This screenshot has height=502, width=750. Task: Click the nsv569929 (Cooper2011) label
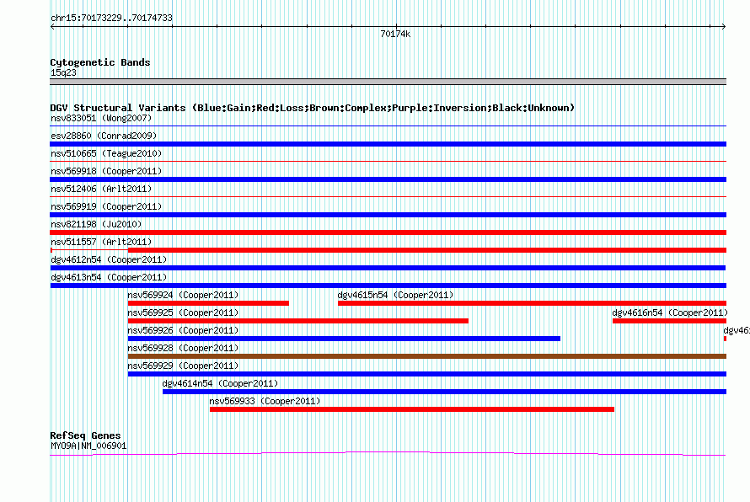(183, 366)
